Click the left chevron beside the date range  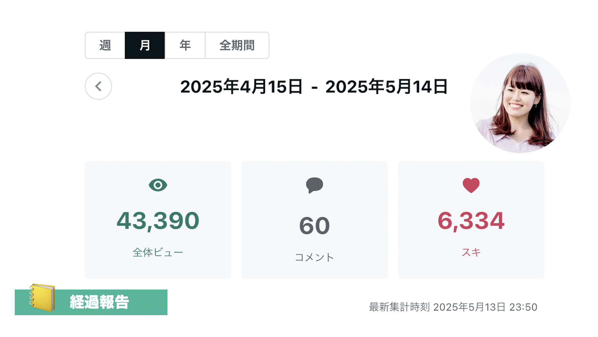98,87
